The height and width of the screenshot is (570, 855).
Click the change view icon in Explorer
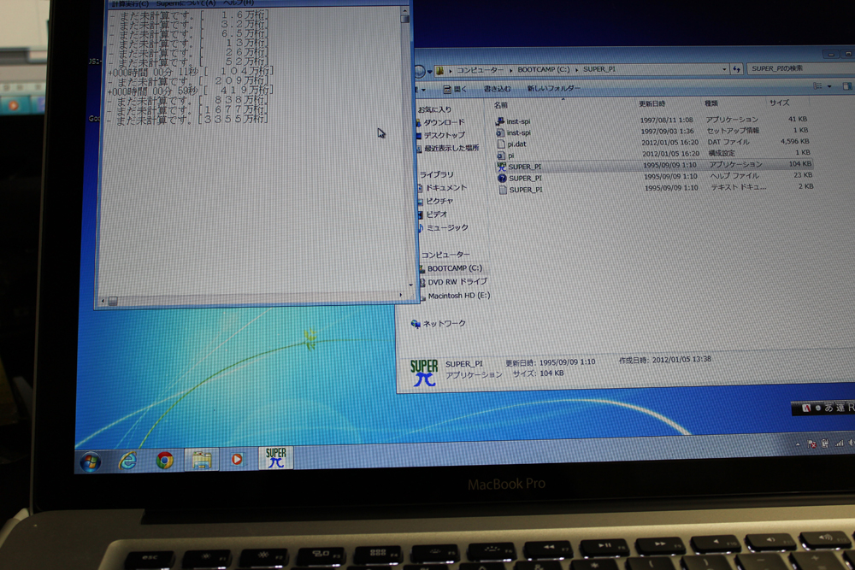click(x=817, y=86)
